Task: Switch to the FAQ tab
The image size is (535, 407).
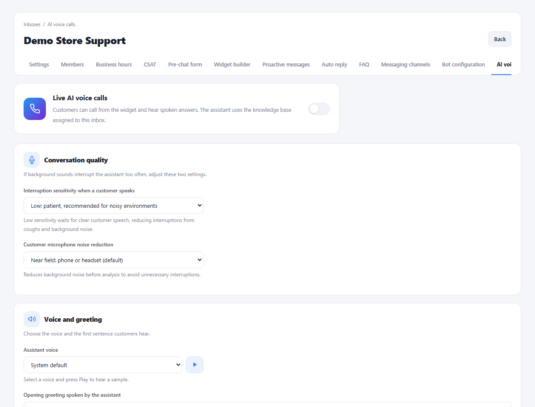Action: point(364,65)
